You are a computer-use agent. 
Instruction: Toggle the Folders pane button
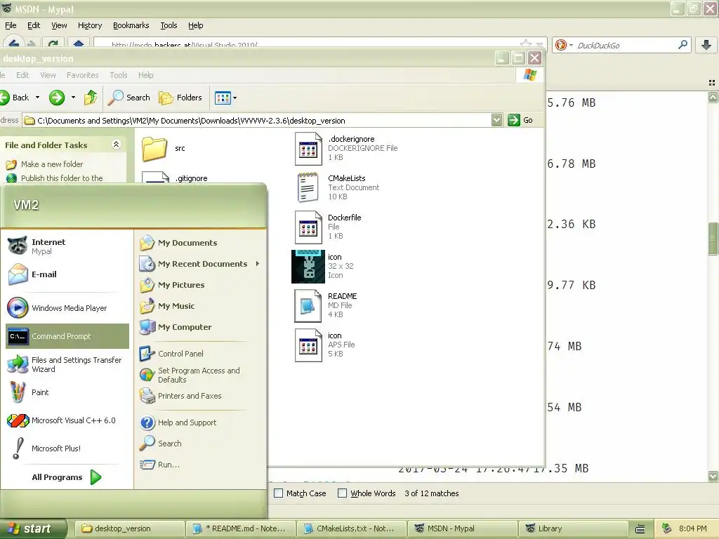click(x=180, y=98)
